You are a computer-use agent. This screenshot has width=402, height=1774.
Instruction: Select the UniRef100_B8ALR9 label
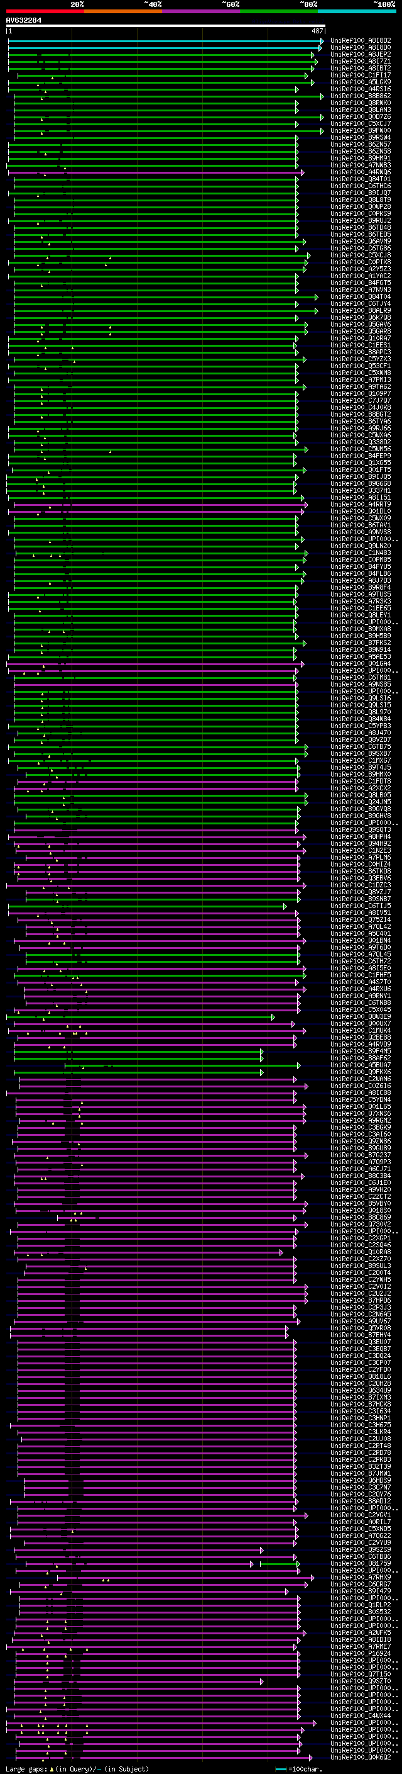click(361, 311)
